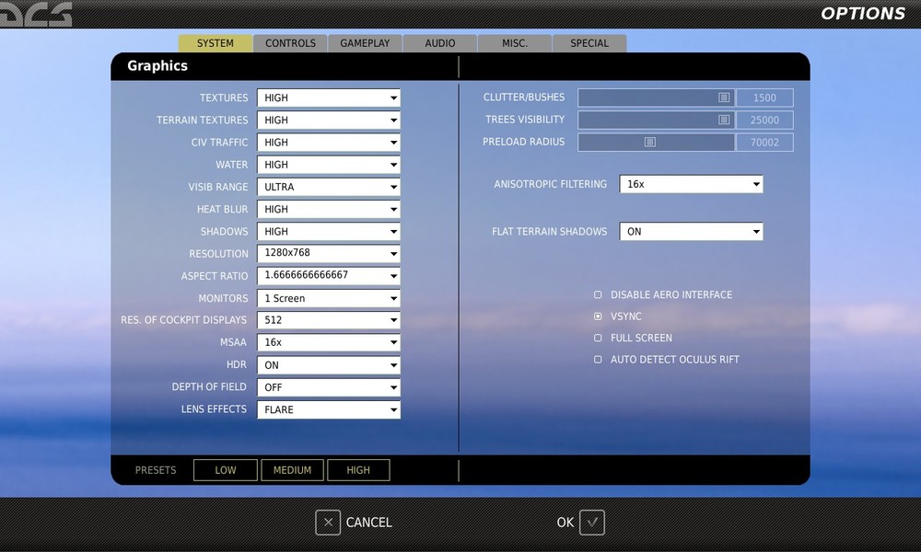This screenshot has width=921, height=552.
Task: Enable Auto Detect Oculus Rift checkbox
Action: (598, 360)
